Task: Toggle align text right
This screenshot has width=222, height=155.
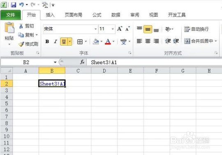Action: (156, 41)
